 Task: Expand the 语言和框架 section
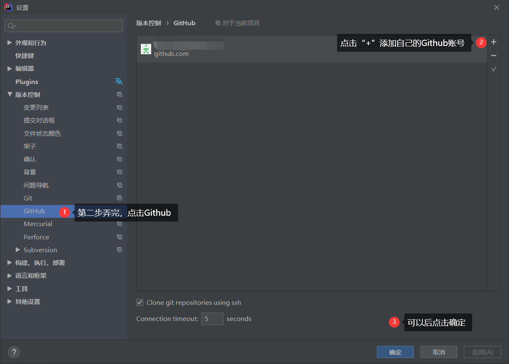10,275
